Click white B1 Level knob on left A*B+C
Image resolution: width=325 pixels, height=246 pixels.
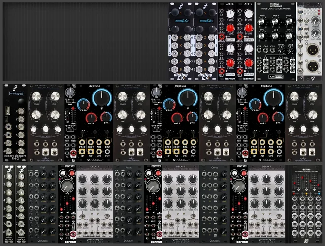click(230, 14)
